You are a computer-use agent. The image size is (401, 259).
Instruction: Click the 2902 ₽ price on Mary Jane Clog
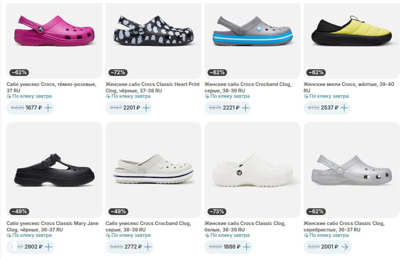tap(33, 247)
